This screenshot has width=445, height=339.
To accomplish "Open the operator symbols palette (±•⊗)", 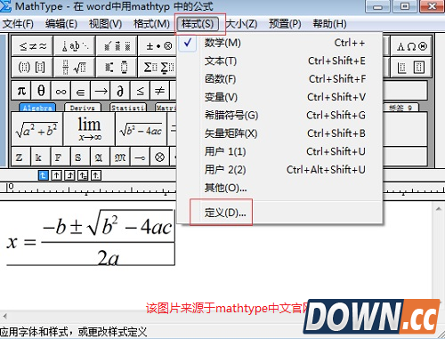I will tap(158, 46).
